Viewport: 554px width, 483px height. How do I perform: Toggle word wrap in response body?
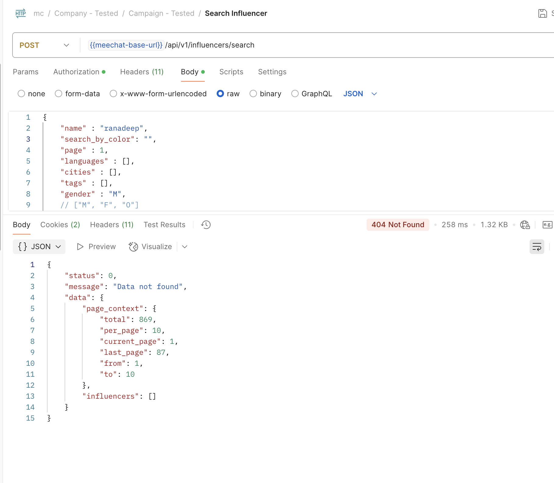pyautogui.click(x=537, y=247)
